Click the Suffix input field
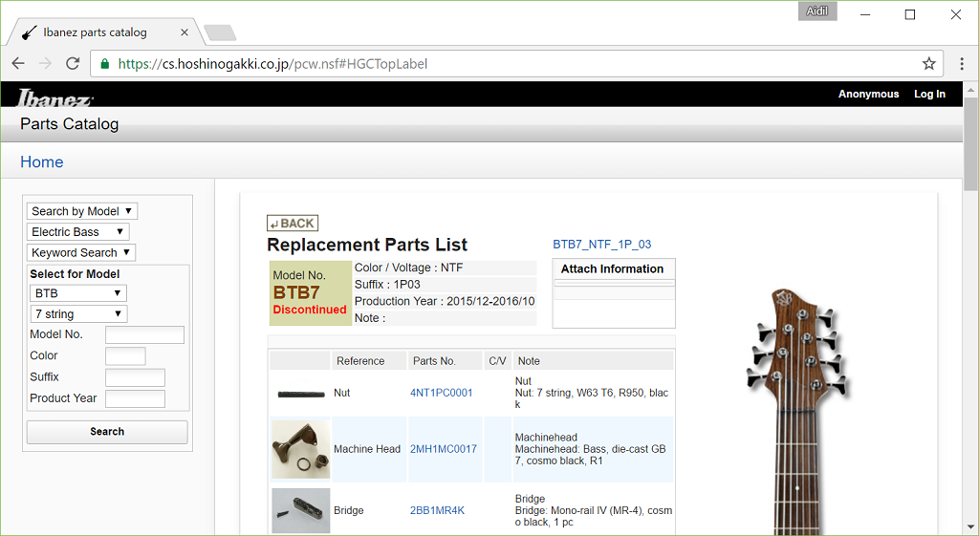The height and width of the screenshot is (536, 979). (x=135, y=376)
